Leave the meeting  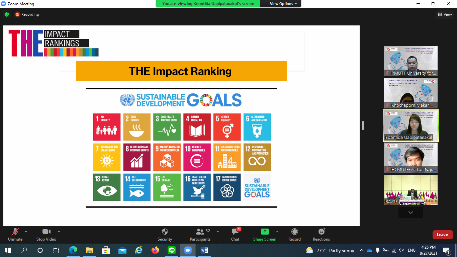click(x=443, y=235)
